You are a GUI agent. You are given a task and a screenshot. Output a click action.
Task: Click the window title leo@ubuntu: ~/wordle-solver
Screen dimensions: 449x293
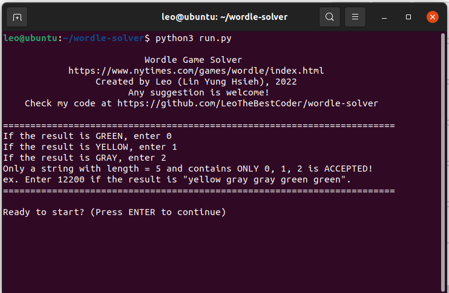coord(224,17)
